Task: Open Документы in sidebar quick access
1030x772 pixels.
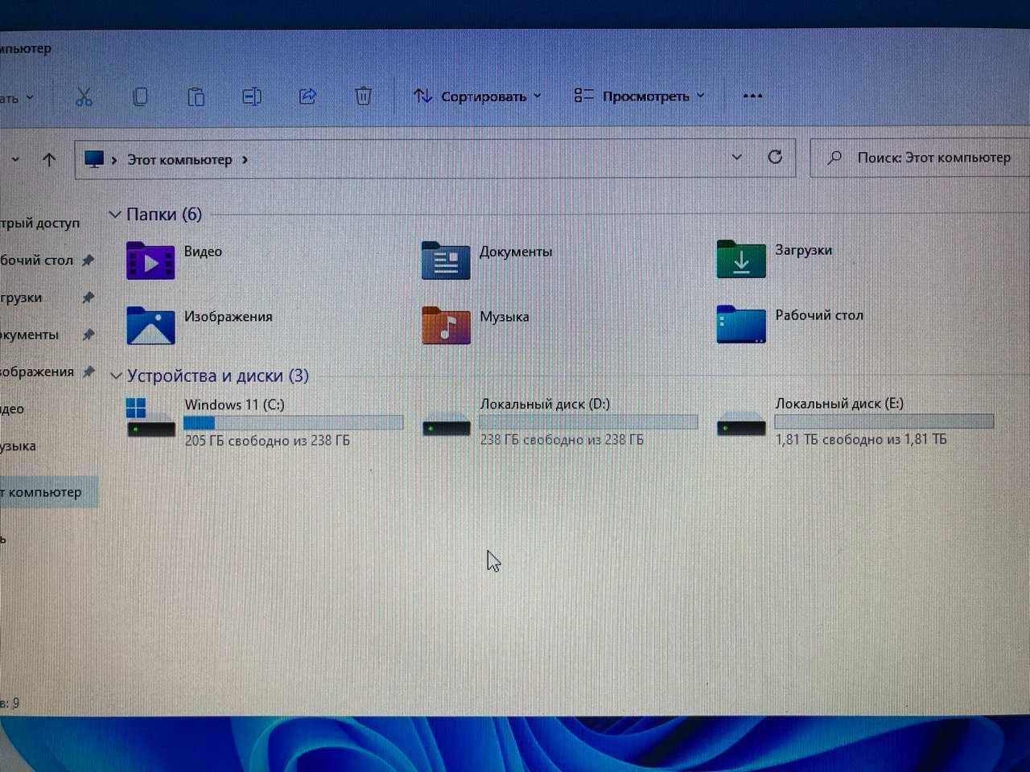Action: (x=29, y=335)
